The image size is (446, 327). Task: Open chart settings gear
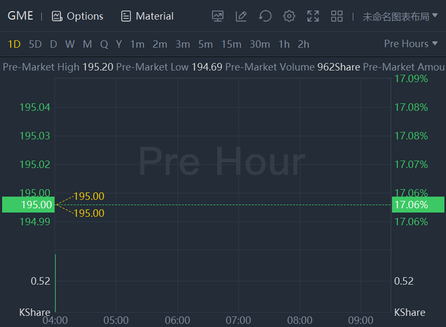[289, 16]
